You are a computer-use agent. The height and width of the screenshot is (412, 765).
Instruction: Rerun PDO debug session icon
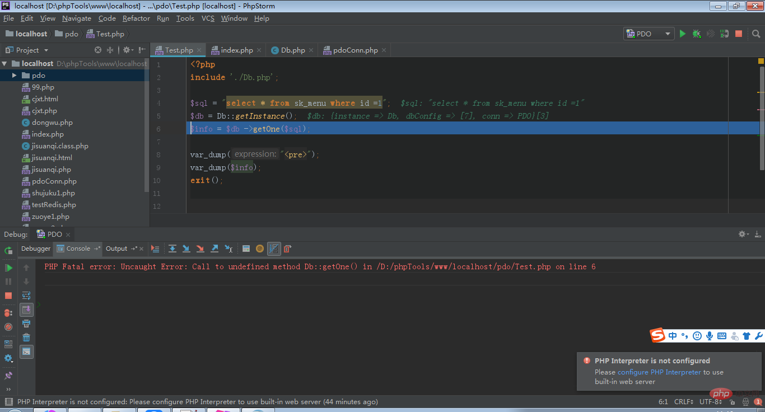[8, 250]
